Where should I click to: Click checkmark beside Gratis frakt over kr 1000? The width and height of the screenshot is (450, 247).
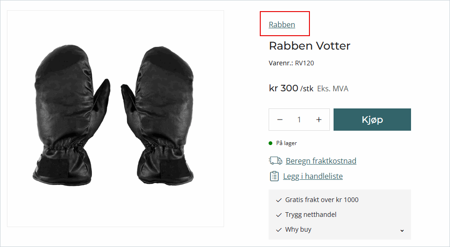(279, 200)
